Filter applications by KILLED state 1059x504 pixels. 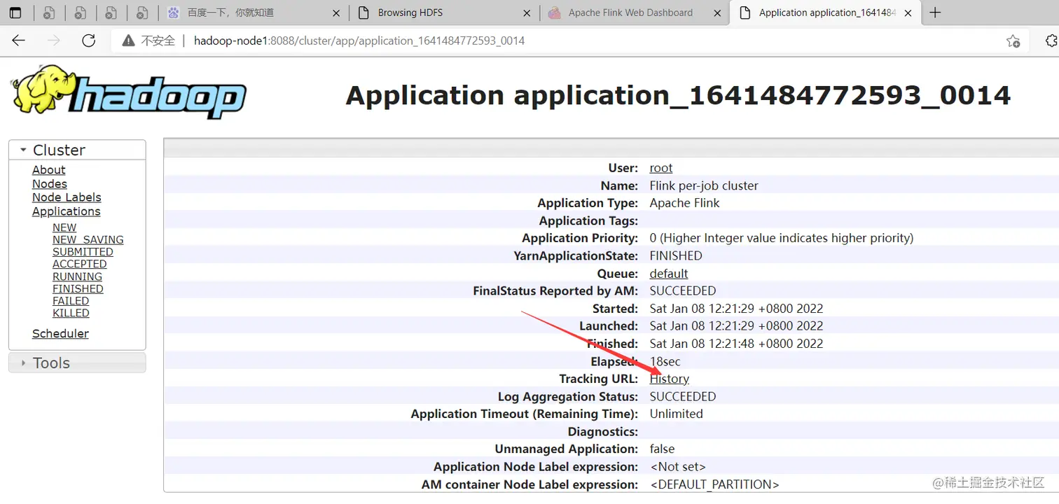tap(71, 313)
